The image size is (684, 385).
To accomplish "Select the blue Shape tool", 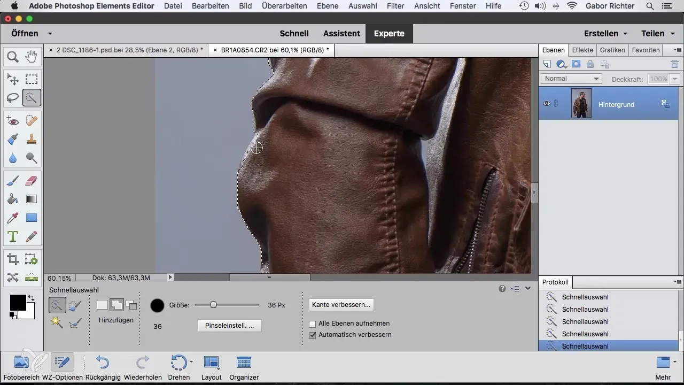I will click(x=32, y=218).
